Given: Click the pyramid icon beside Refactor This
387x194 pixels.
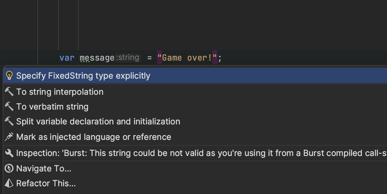Looking at the screenshot, I should point(9,183).
